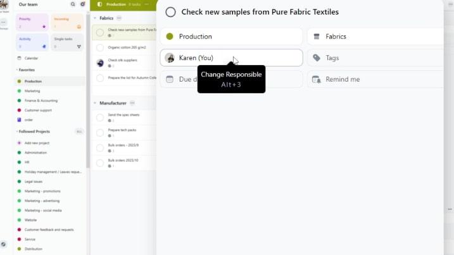Click Add new project

[35, 143]
